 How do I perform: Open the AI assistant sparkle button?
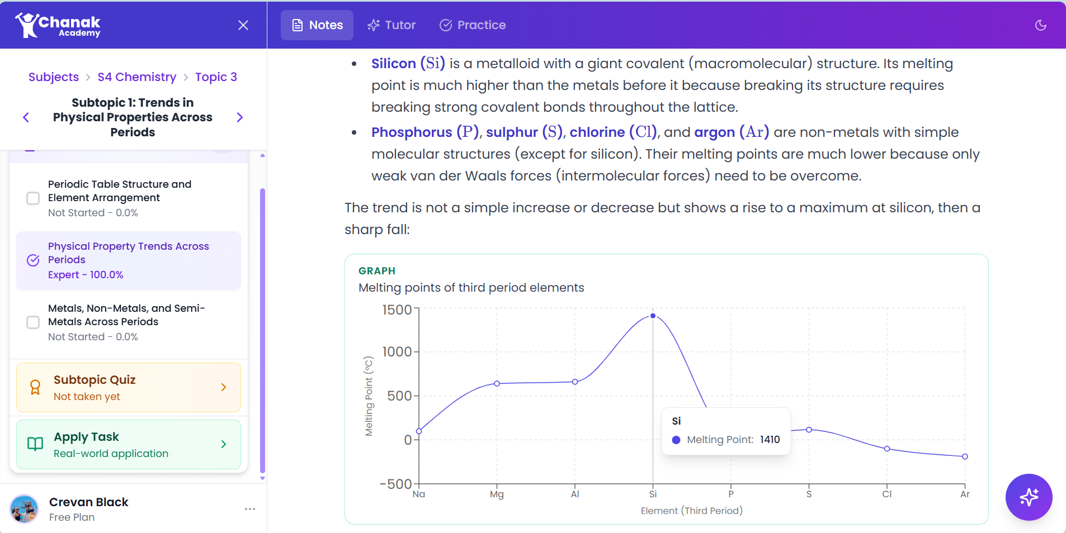coord(1028,497)
